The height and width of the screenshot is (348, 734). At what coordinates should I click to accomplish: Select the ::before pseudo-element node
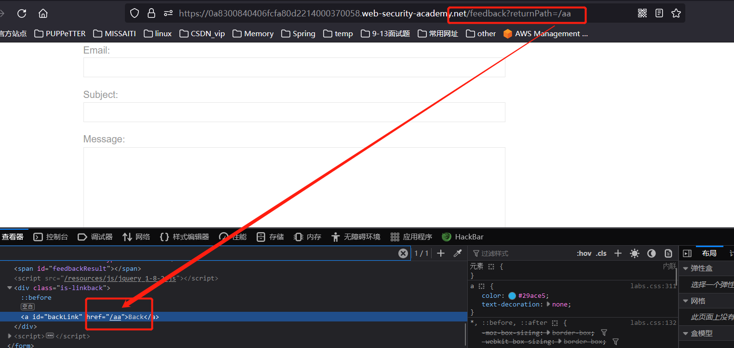[x=36, y=298]
